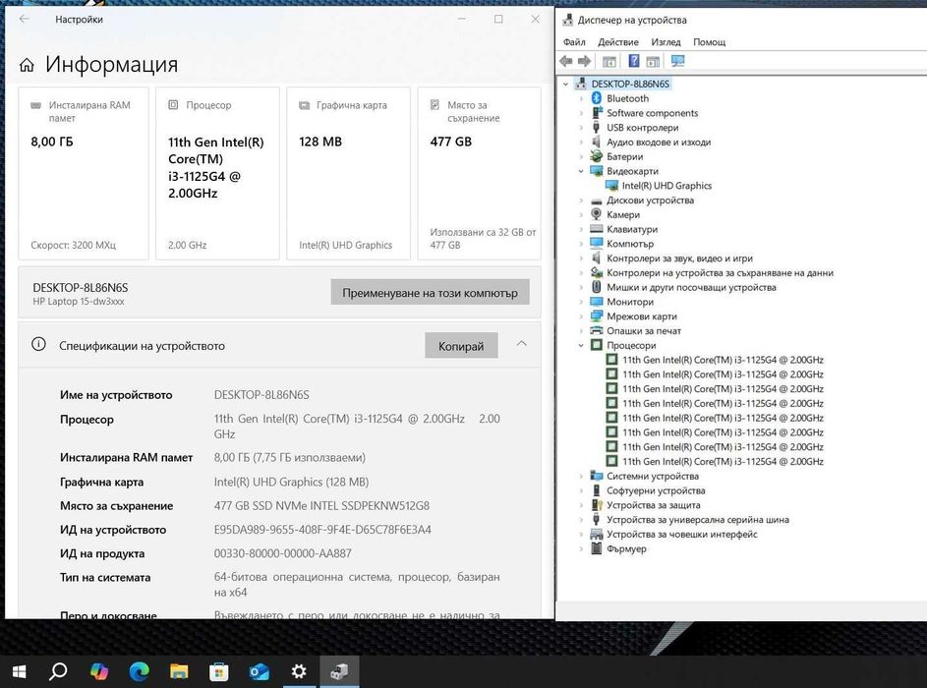The image size is (927, 688).
Task: Click the Графична карта summary card
Action: click(348, 173)
